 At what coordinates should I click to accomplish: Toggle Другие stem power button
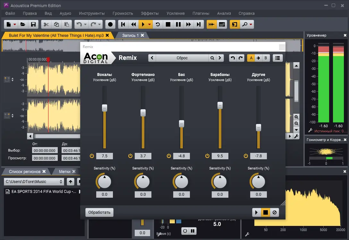(246, 156)
